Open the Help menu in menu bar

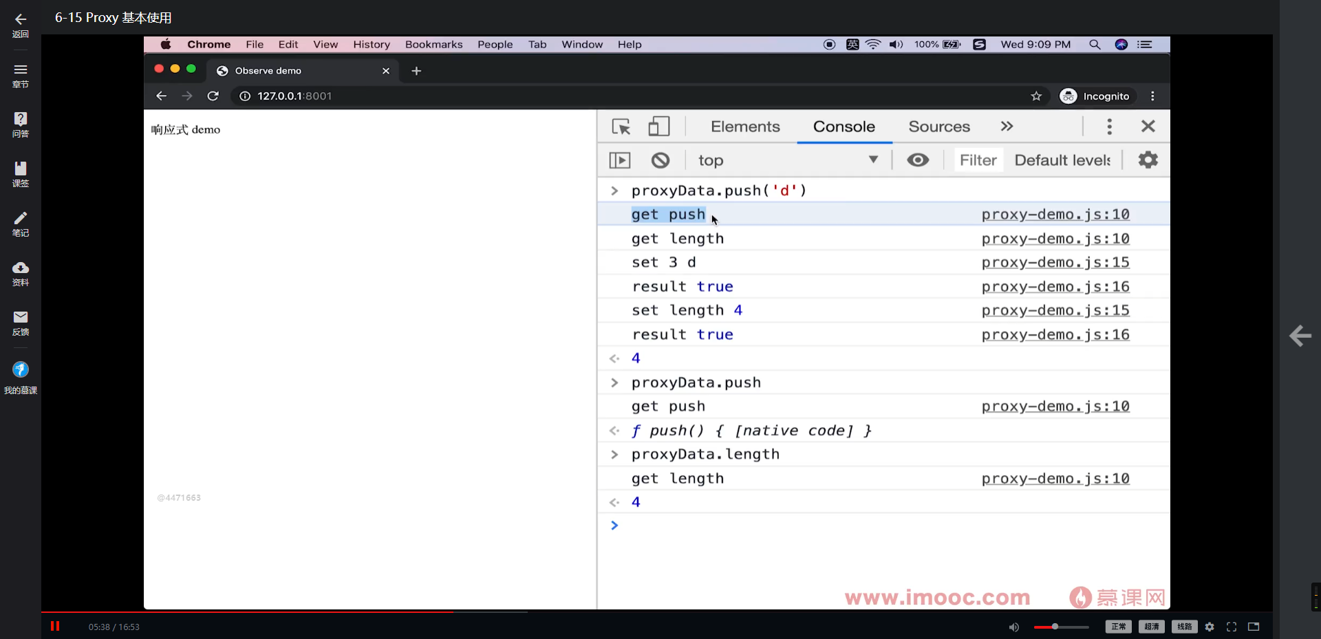(630, 44)
